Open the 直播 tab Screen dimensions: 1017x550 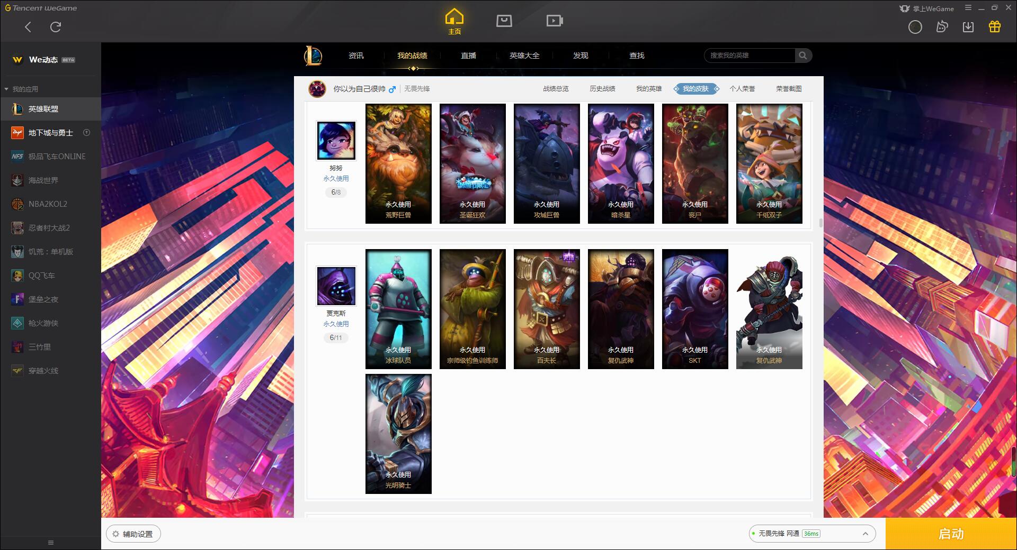468,56
